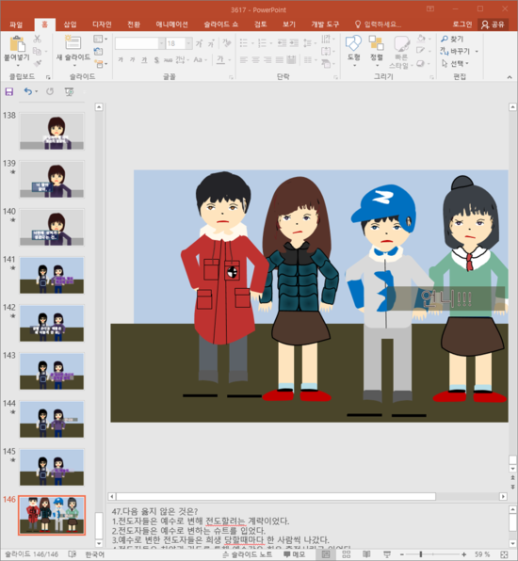
Task: Switch to Slide Sorter view icon
Action: pyautogui.click(x=347, y=554)
